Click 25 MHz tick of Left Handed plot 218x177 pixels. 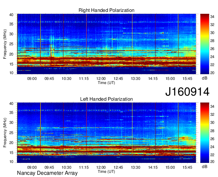point(11,133)
